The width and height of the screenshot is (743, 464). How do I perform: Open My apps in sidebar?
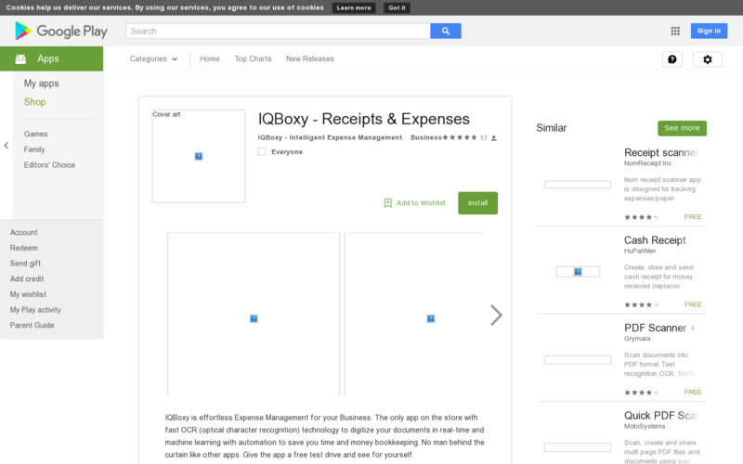(42, 84)
